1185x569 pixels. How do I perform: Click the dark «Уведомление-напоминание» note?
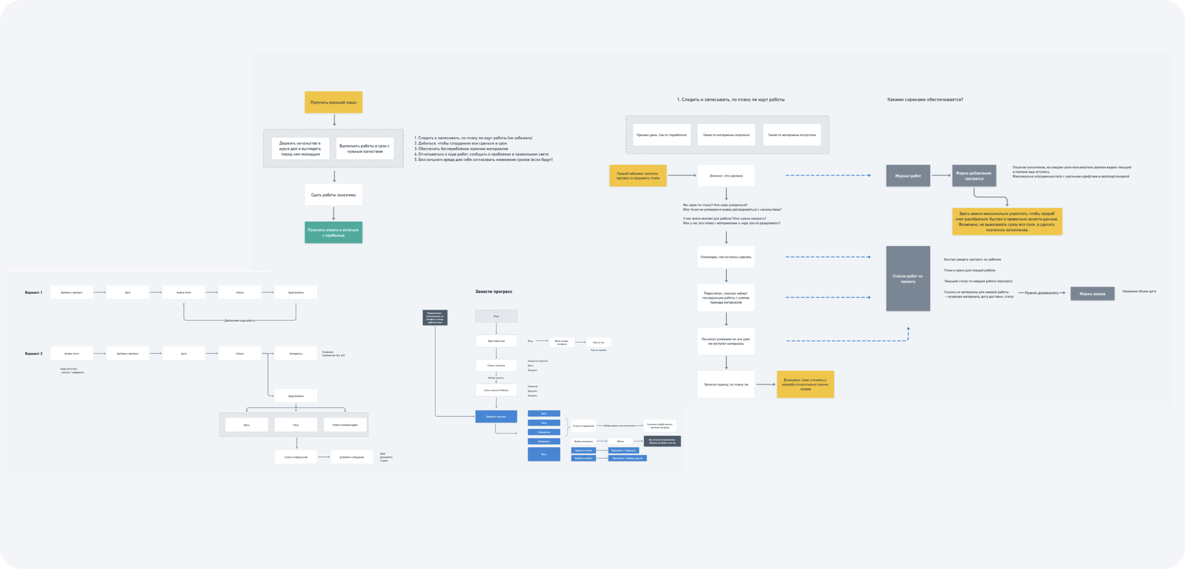point(436,318)
